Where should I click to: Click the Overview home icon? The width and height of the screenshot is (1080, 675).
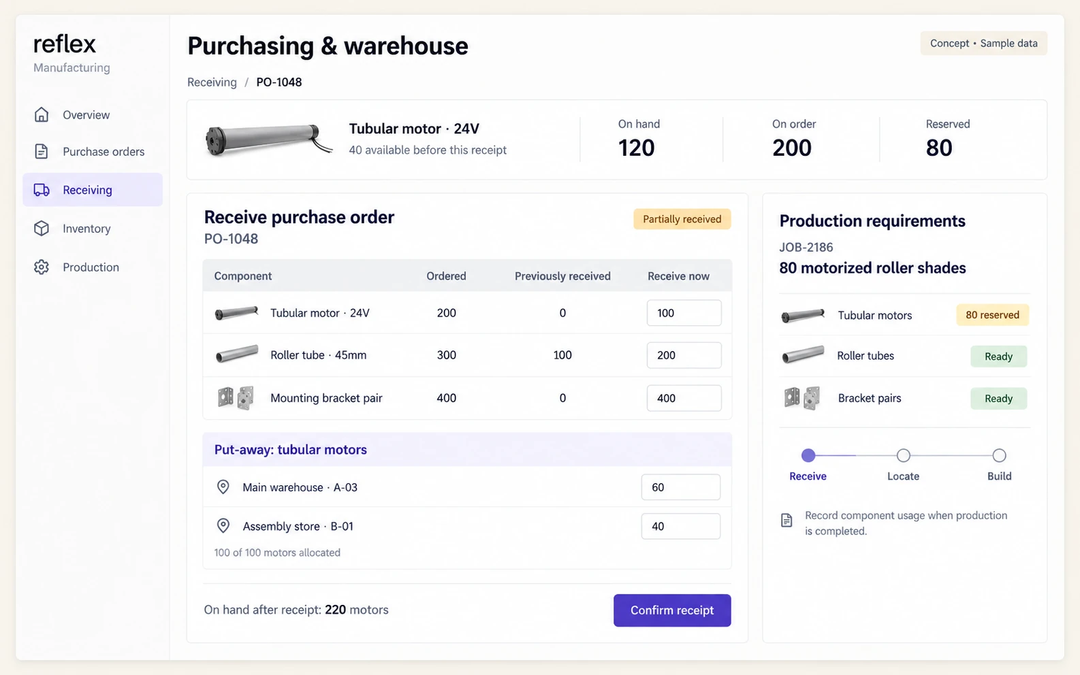pyautogui.click(x=42, y=114)
